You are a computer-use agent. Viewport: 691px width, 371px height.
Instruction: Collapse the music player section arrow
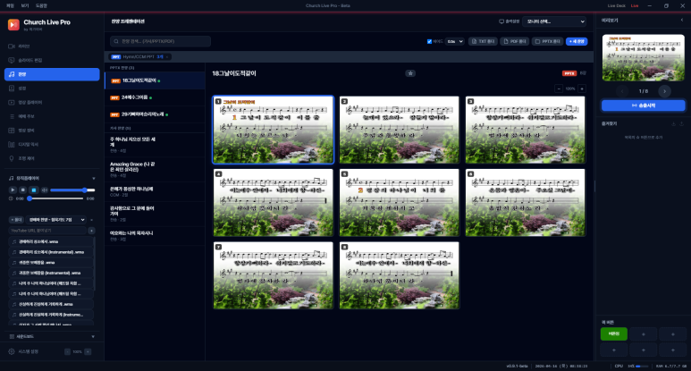pos(94,179)
